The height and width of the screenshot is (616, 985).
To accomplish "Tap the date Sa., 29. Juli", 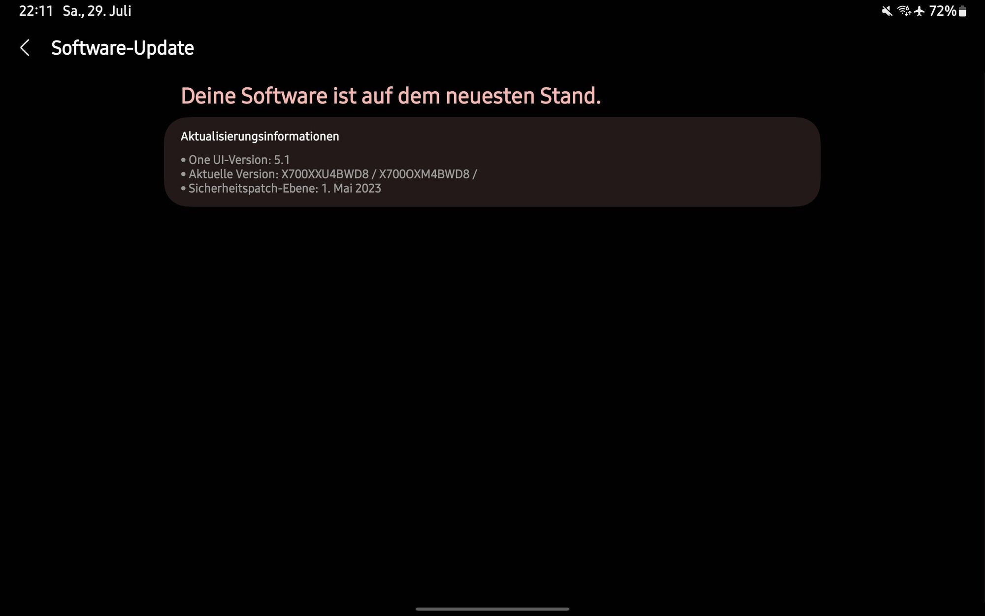I will (x=97, y=11).
